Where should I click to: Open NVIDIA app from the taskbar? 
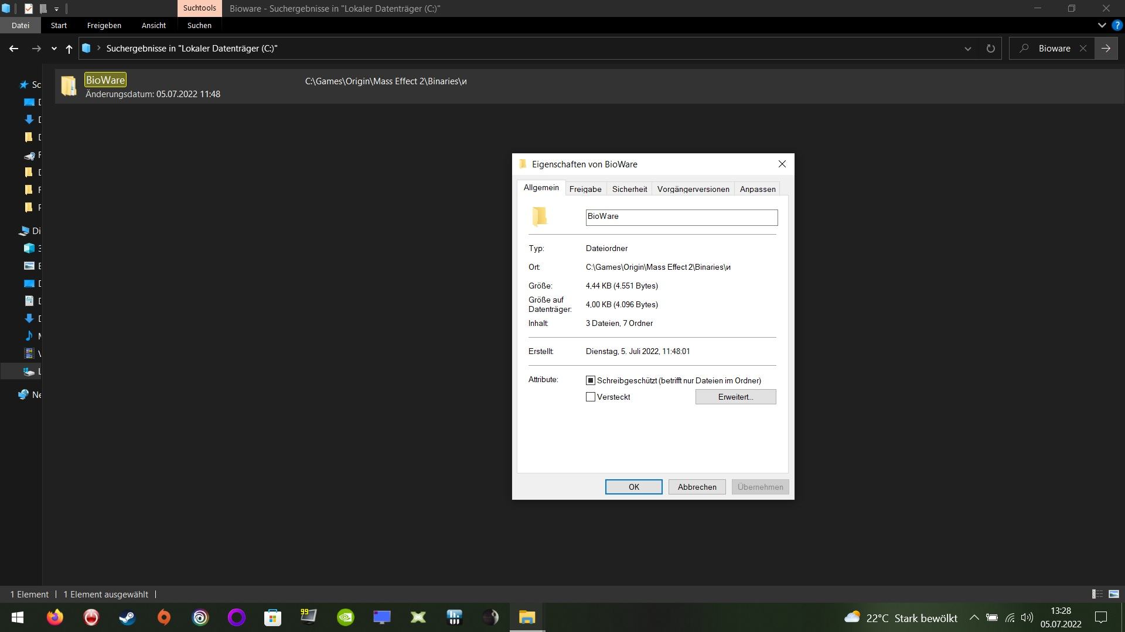point(346,617)
